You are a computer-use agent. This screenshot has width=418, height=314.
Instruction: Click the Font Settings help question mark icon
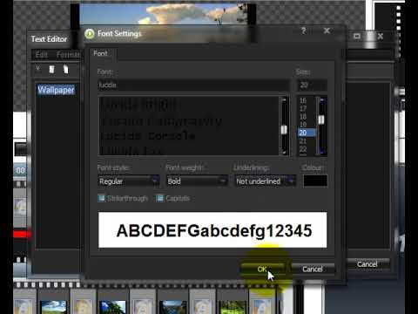[304, 31]
